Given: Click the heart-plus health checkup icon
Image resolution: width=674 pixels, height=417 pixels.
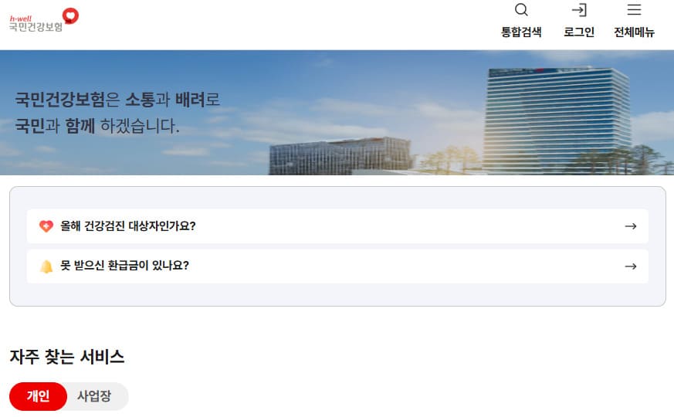Looking at the screenshot, I should pyautogui.click(x=46, y=226).
